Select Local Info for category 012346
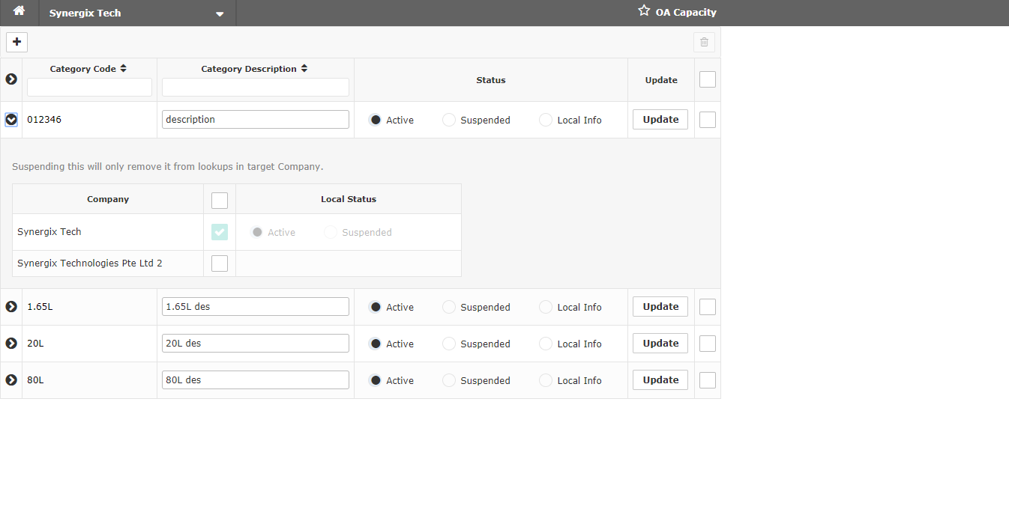This screenshot has height=509, width=1009. point(545,119)
